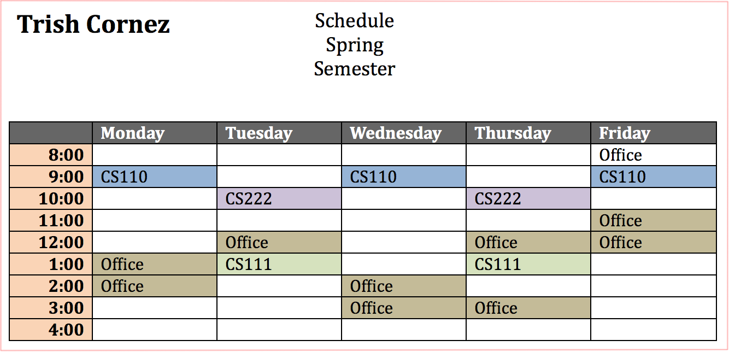Click the Schedule Spring Semester title

pyautogui.click(x=355, y=45)
